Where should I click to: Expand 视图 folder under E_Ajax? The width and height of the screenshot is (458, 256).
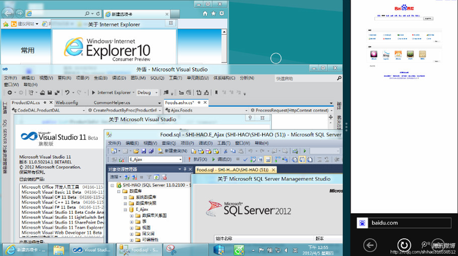(x=131, y=228)
